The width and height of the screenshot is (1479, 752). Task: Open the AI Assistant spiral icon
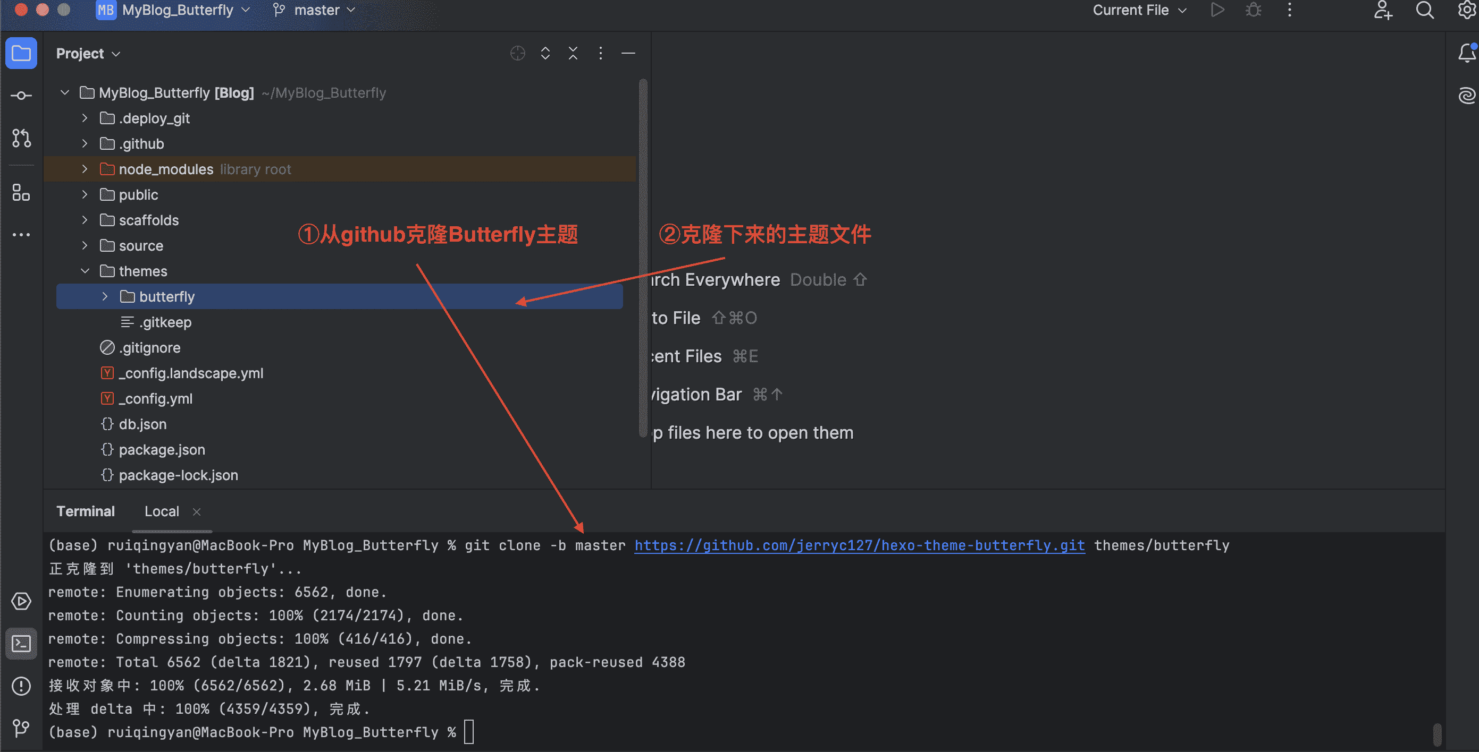pyautogui.click(x=1466, y=95)
